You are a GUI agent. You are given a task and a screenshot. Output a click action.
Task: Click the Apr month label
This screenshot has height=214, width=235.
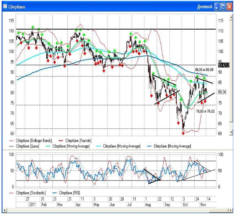tap(78, 205)
